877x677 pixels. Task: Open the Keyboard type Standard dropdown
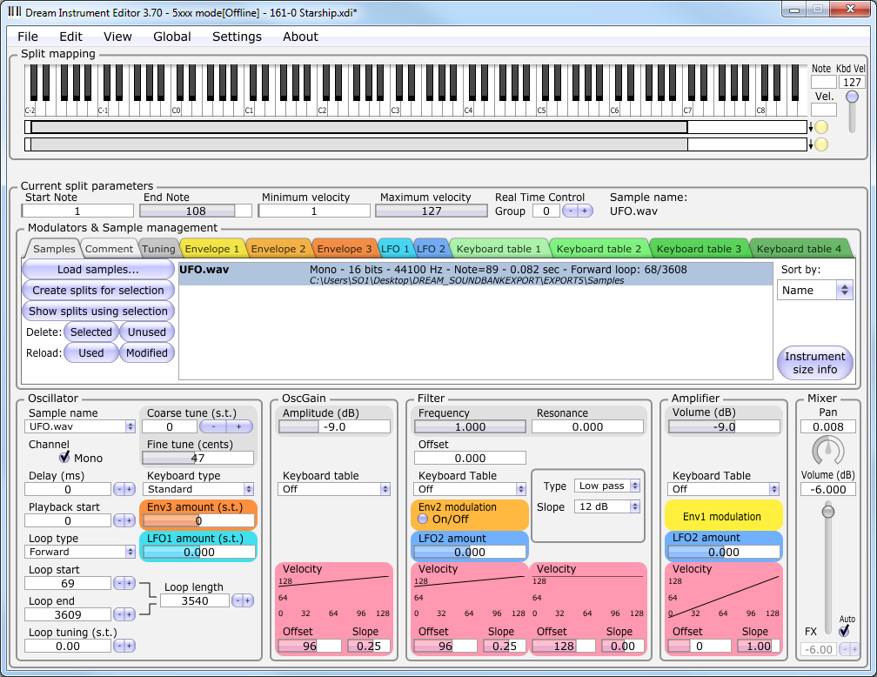(198, 489)
